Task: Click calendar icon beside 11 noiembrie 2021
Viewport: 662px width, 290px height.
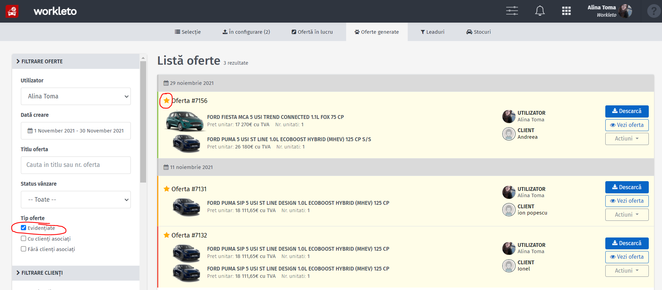Action: pyautogui.click(x=166, y=167)
